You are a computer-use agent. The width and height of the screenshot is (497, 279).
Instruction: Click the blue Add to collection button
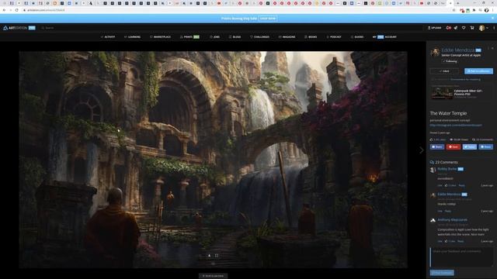click(478, 71)
